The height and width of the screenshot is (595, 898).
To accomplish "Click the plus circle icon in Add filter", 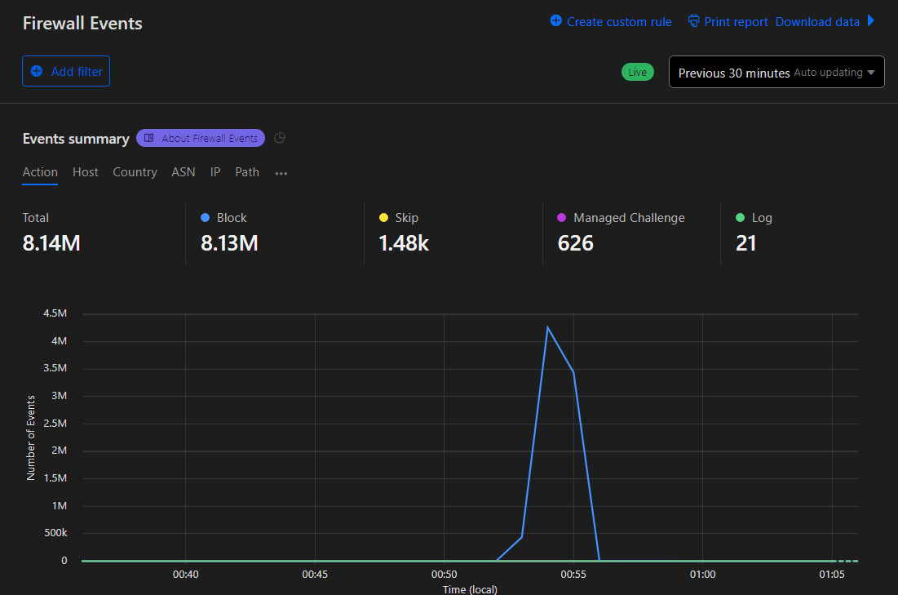I will pos(37,71).
